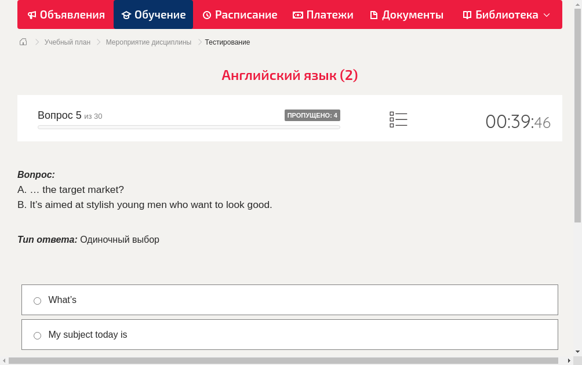The image size is (582, 365).
Task: Click the document icon beside Документы
Action: 374,15
